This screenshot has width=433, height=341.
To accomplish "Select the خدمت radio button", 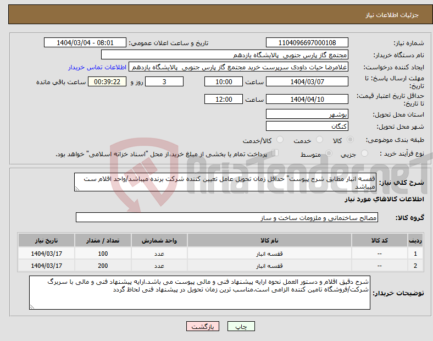I will coord(319,140).
